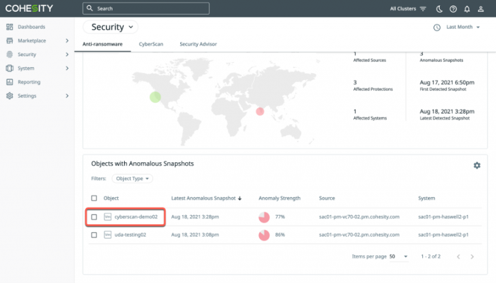Switch to the Security Advisor tab
Screen dimensions: 496x283
click(x=198, y=44)
